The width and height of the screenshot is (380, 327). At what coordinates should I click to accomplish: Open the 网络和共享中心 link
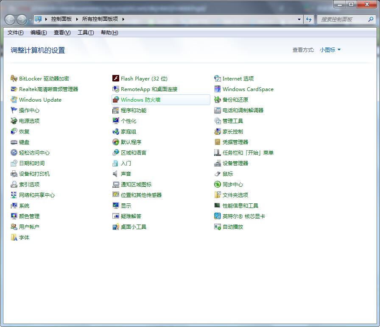tap(37, 195)
